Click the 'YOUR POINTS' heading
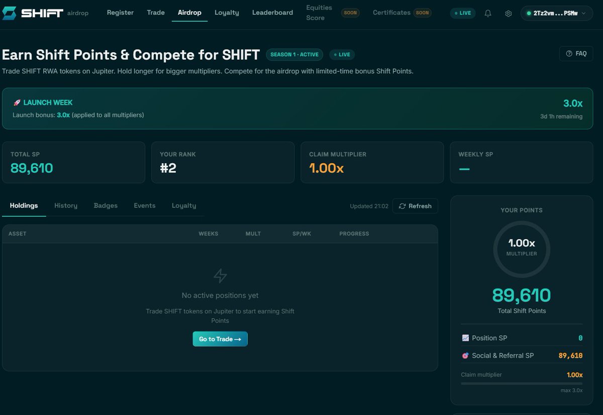This screenshot has height=415, width=603. (x=522, y=210)
